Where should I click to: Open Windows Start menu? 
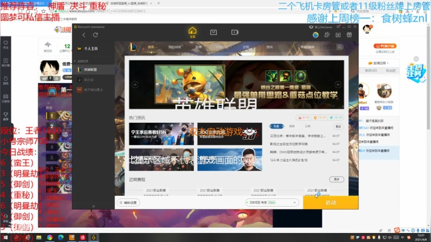[x=5, y=237]
